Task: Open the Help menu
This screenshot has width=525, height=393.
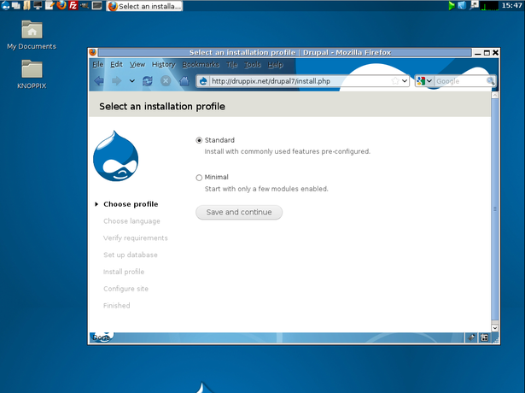Action: 275,64
